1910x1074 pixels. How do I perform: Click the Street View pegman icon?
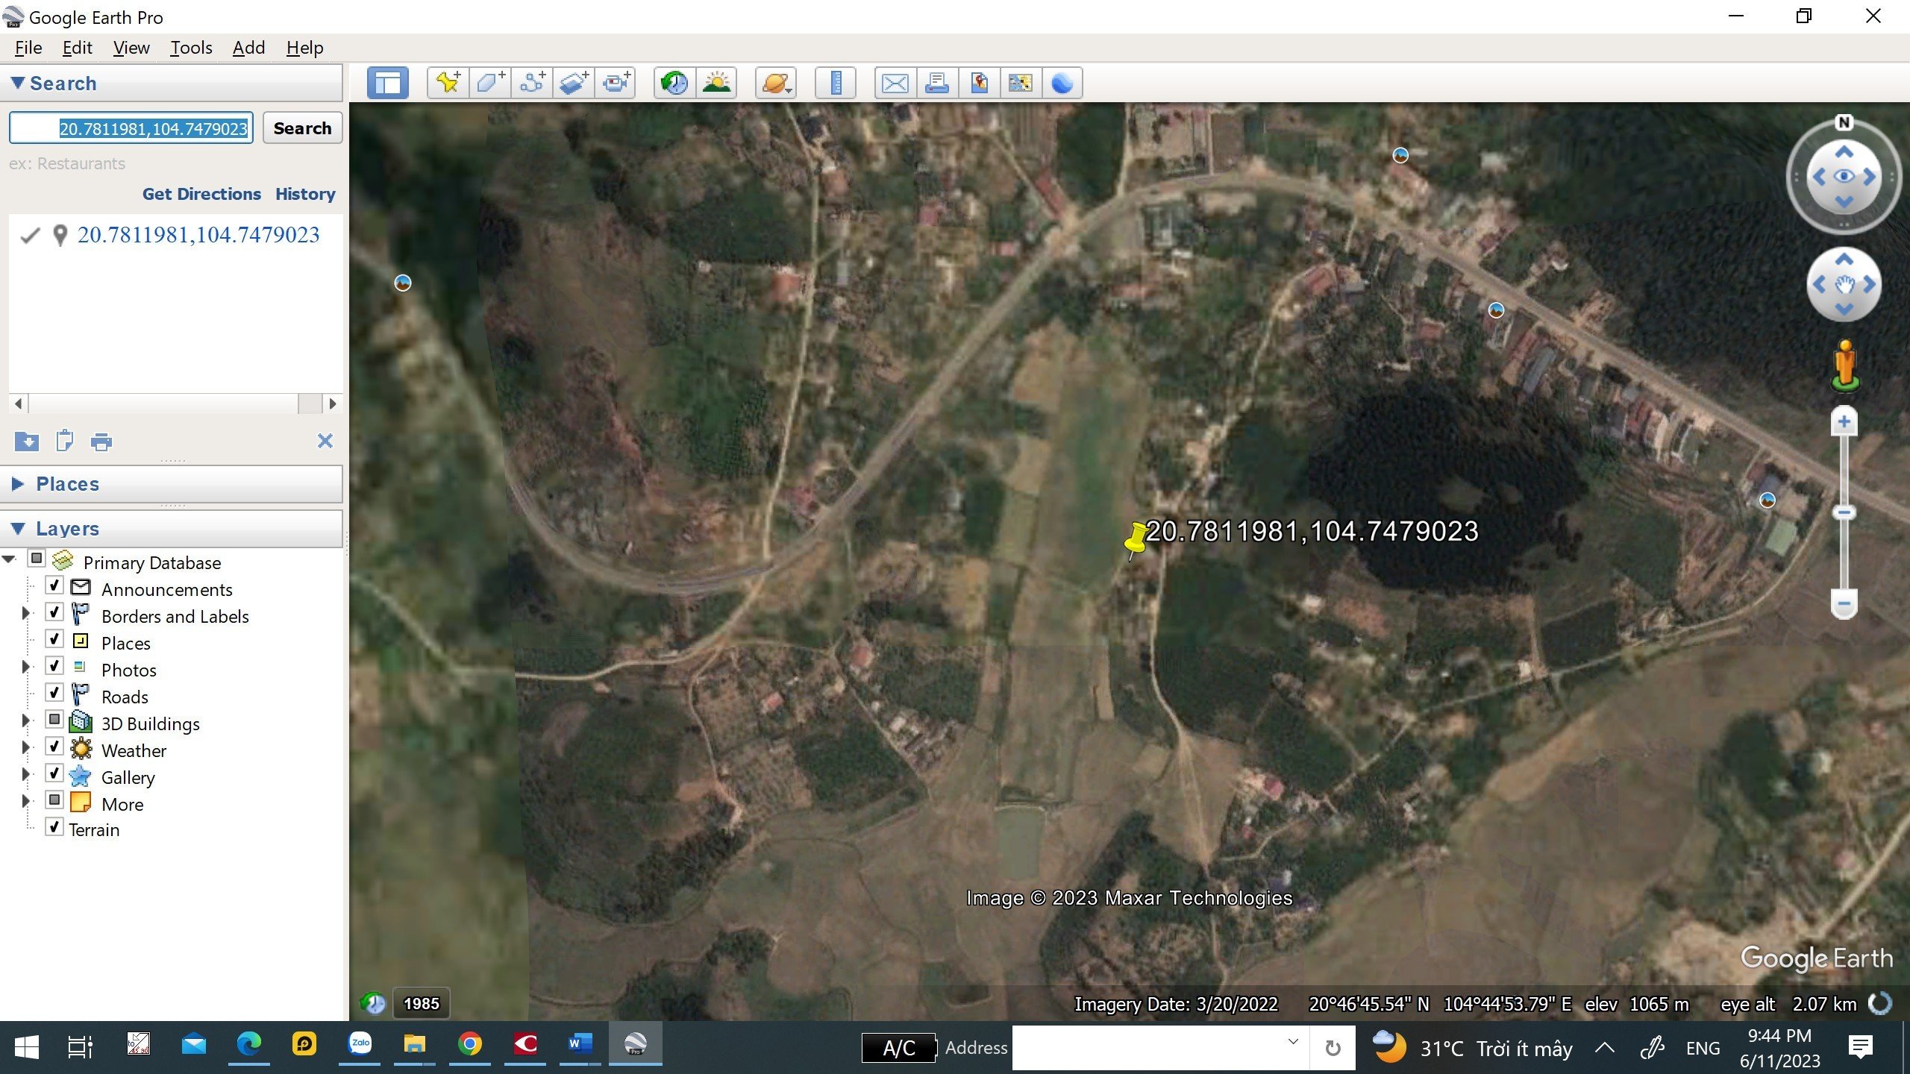1845,365
